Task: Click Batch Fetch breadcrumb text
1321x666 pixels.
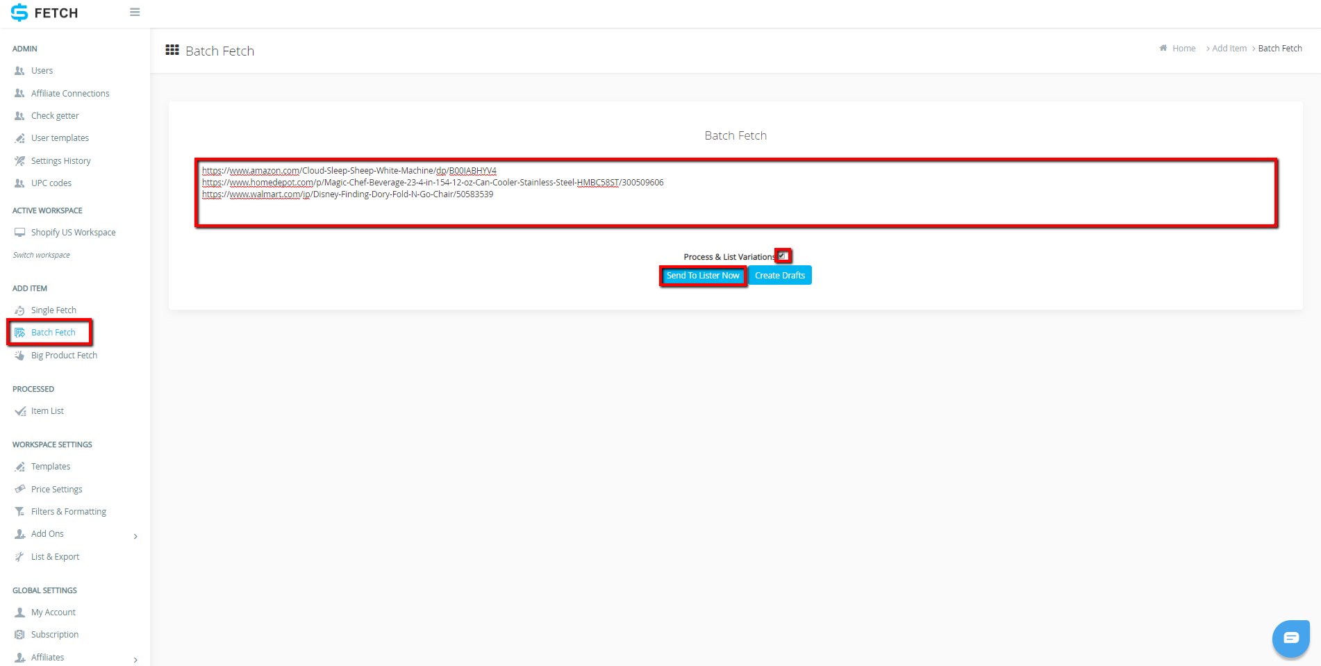Action: [1280, 49]
